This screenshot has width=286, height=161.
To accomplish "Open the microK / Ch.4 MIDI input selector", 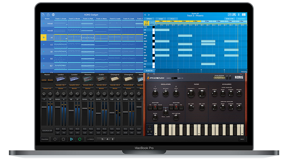I will [x=101, y=85].
